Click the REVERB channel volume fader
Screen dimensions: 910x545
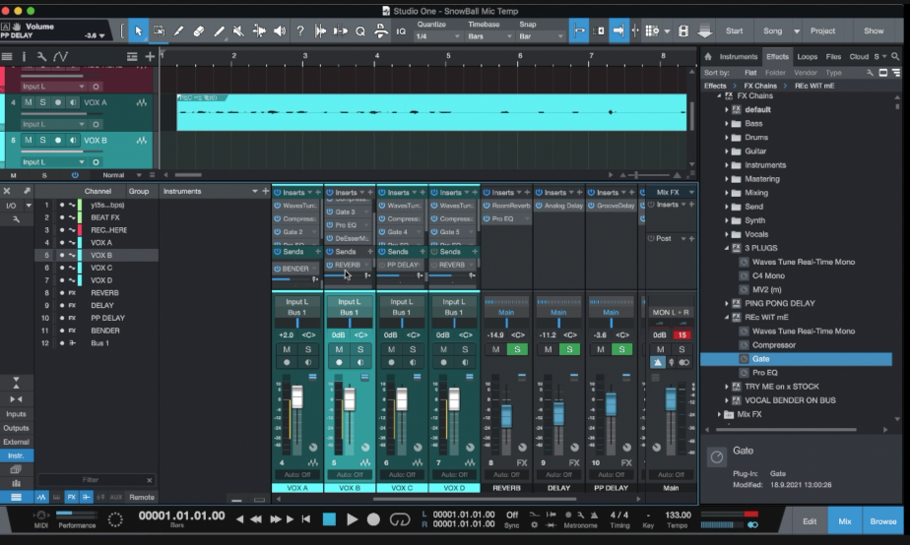click(x=506, y=416)
